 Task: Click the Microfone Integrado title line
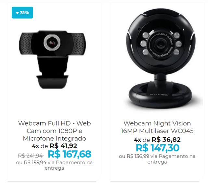coord(54,139)
